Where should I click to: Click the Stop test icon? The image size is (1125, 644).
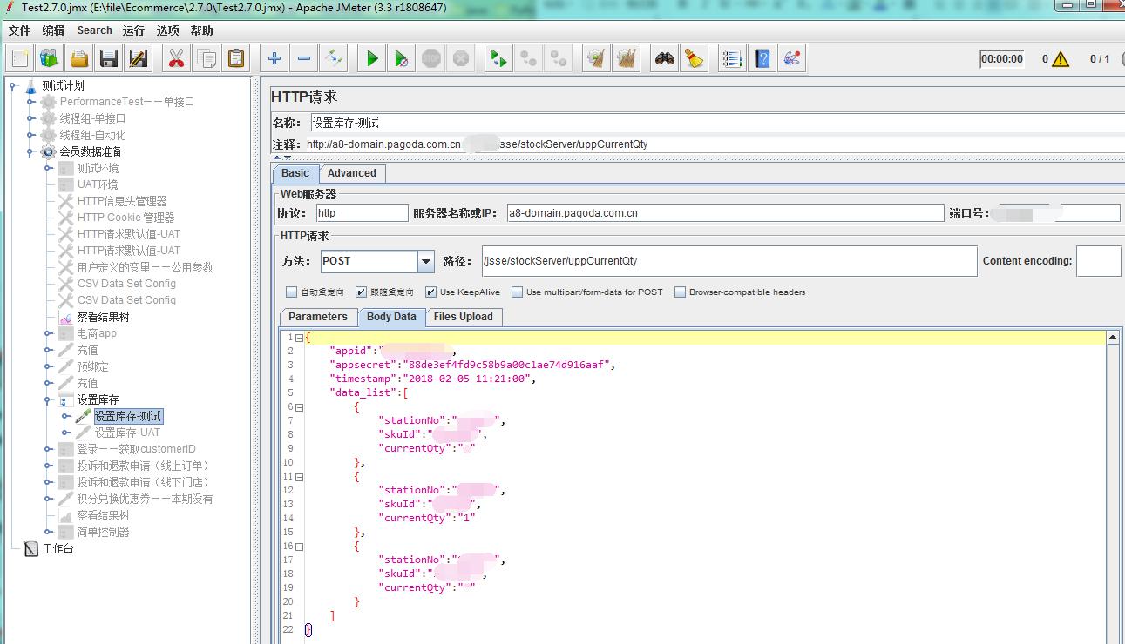pos(431,58)
